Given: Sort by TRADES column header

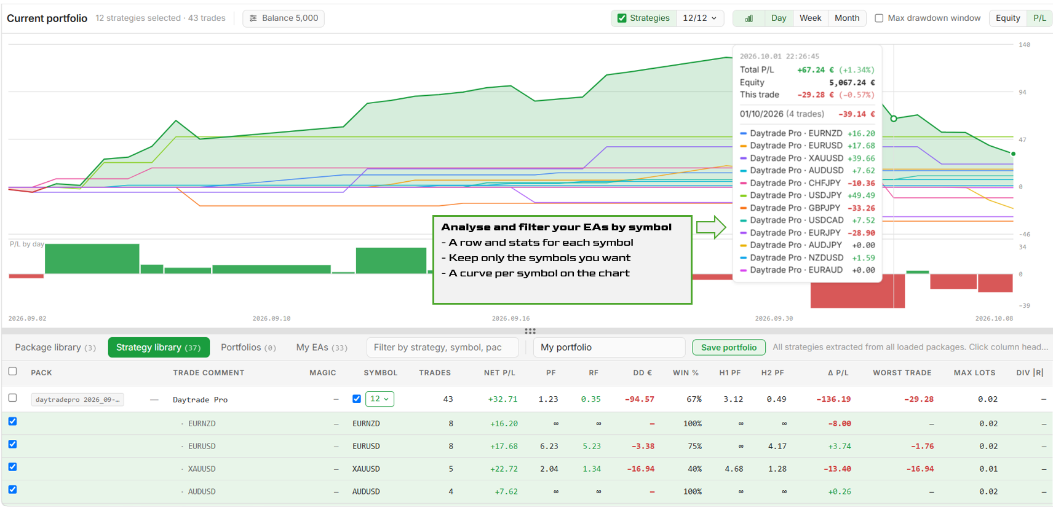Looking at the screenshot, I should coord(435,373).
